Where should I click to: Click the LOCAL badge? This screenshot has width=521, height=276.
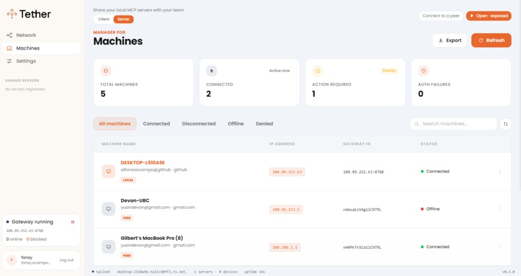[x=128, y=180]
